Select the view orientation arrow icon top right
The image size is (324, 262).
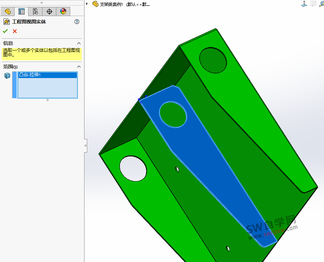(304, 3)
